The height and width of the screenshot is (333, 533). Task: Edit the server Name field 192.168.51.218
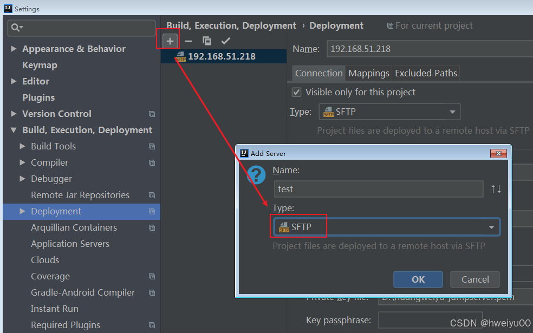430,49
